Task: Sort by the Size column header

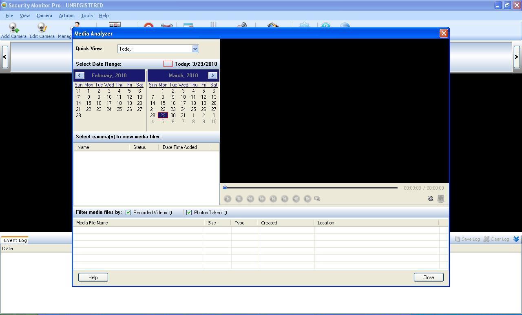Action: coord(218,223)
